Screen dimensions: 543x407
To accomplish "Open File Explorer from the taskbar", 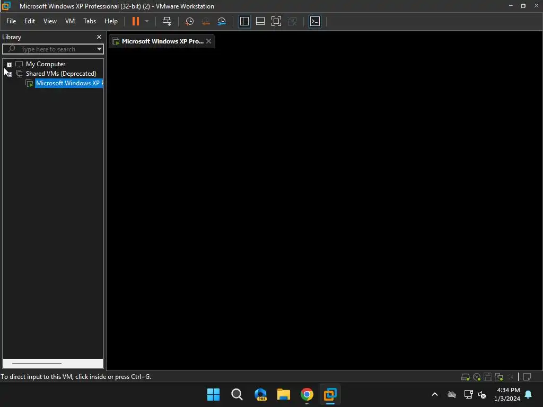I will coord(284,394).
